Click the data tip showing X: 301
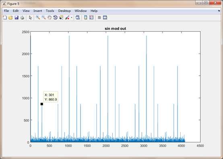 coord(51,97)
